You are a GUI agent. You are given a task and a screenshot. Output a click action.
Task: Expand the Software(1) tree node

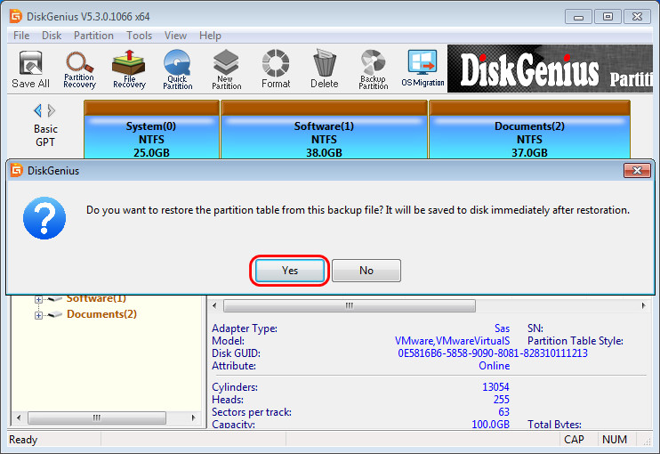(38, 299)
